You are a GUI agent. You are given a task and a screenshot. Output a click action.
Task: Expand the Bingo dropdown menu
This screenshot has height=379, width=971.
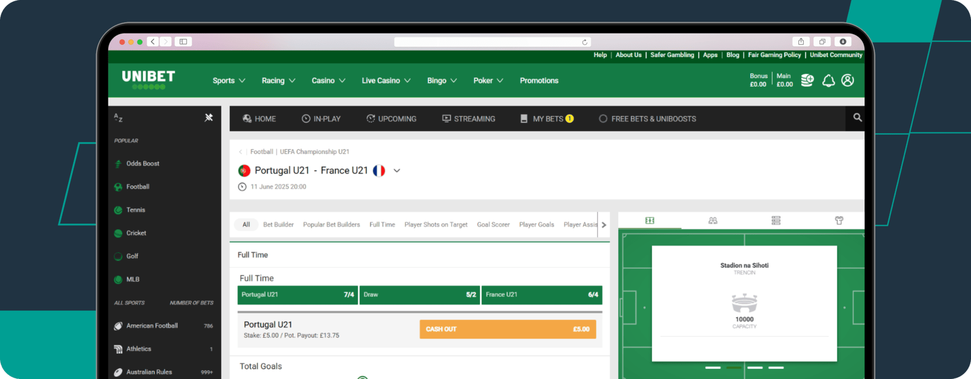click(442, 80)
